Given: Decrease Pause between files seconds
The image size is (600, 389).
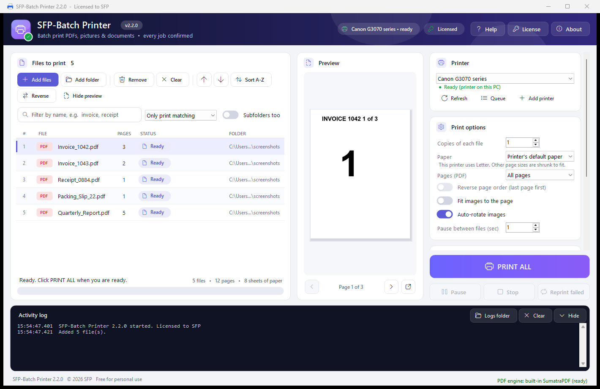Looking at the screenshot, I should point(536,230).
